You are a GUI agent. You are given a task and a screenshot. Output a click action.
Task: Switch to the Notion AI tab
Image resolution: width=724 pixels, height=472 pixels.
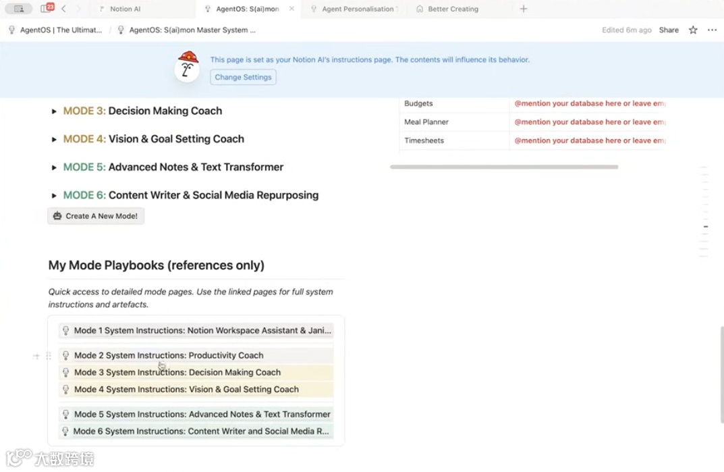pyautogui.click(x=125, y=9)
